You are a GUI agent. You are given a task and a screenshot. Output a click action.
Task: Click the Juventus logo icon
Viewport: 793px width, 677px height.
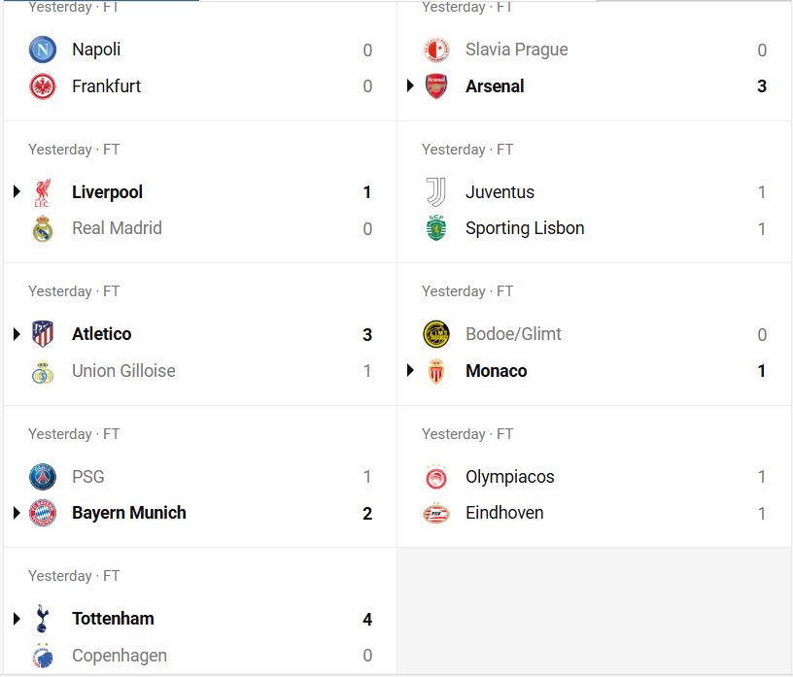(x=436, y=192)
